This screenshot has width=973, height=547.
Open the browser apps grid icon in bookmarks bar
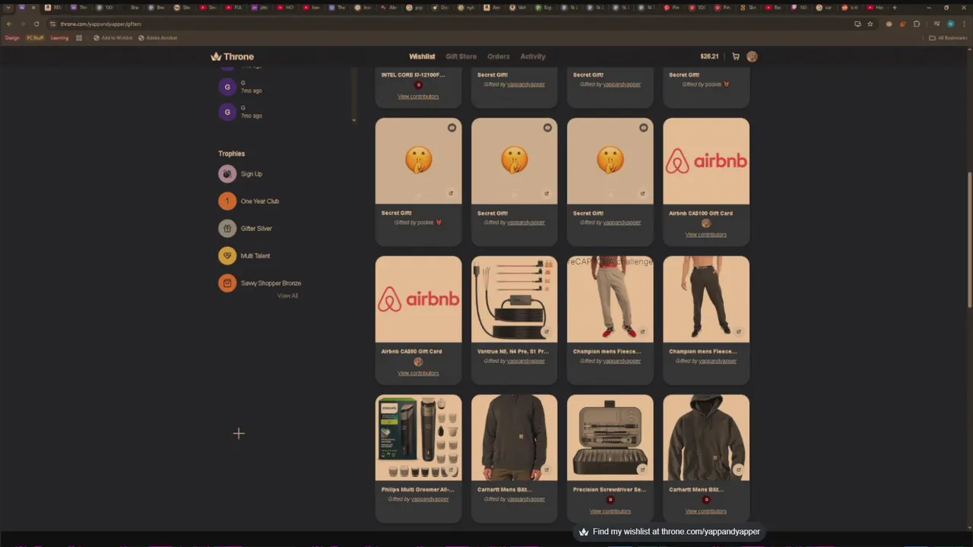coord(78,37)
